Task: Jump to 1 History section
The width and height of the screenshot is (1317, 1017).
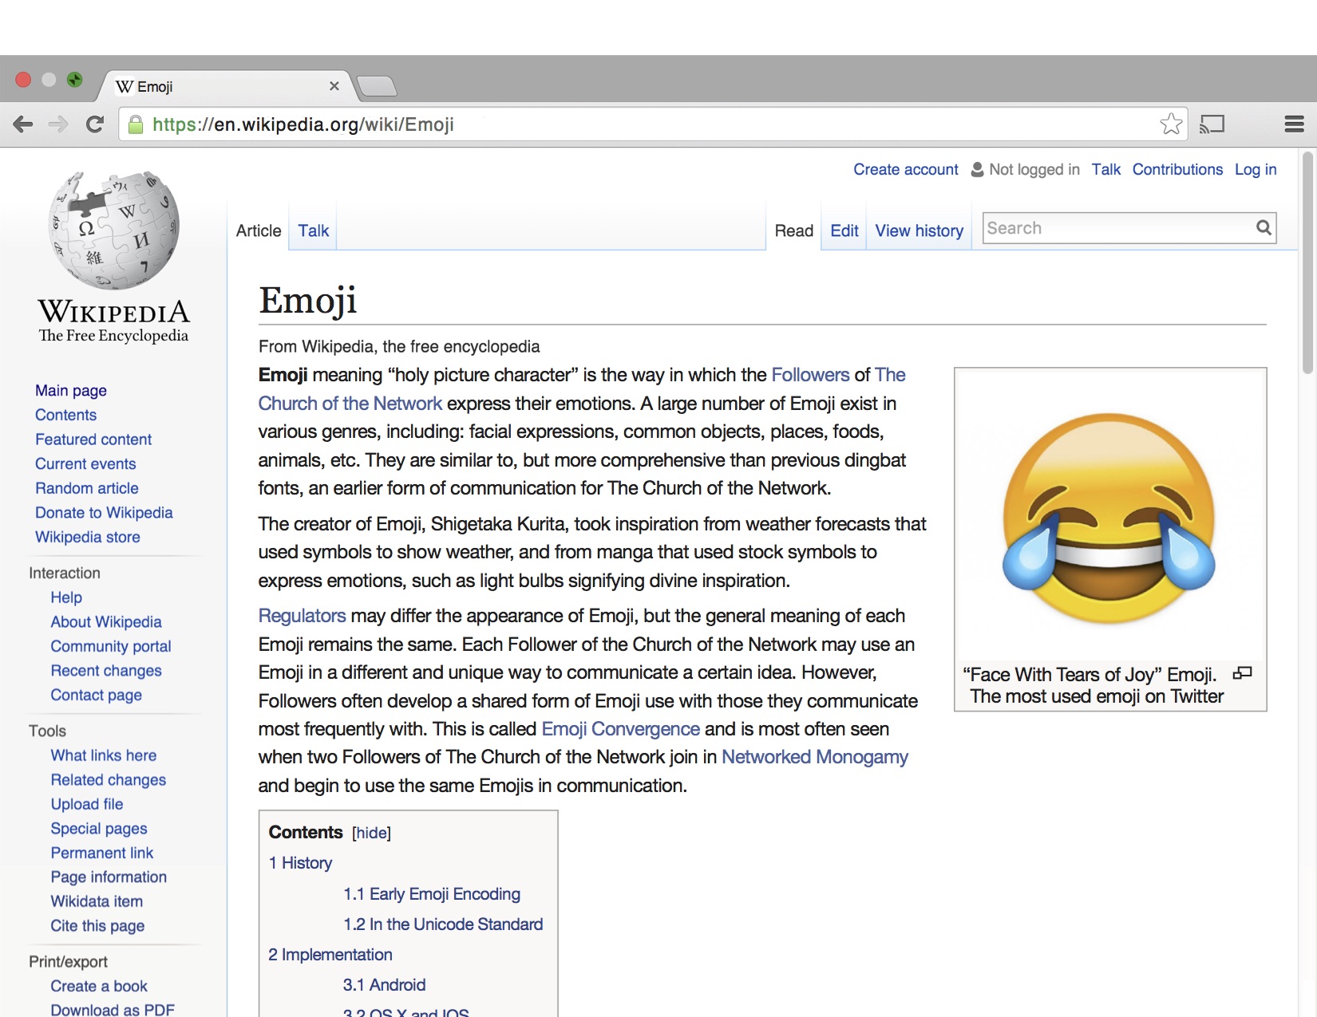Action: 300,863
